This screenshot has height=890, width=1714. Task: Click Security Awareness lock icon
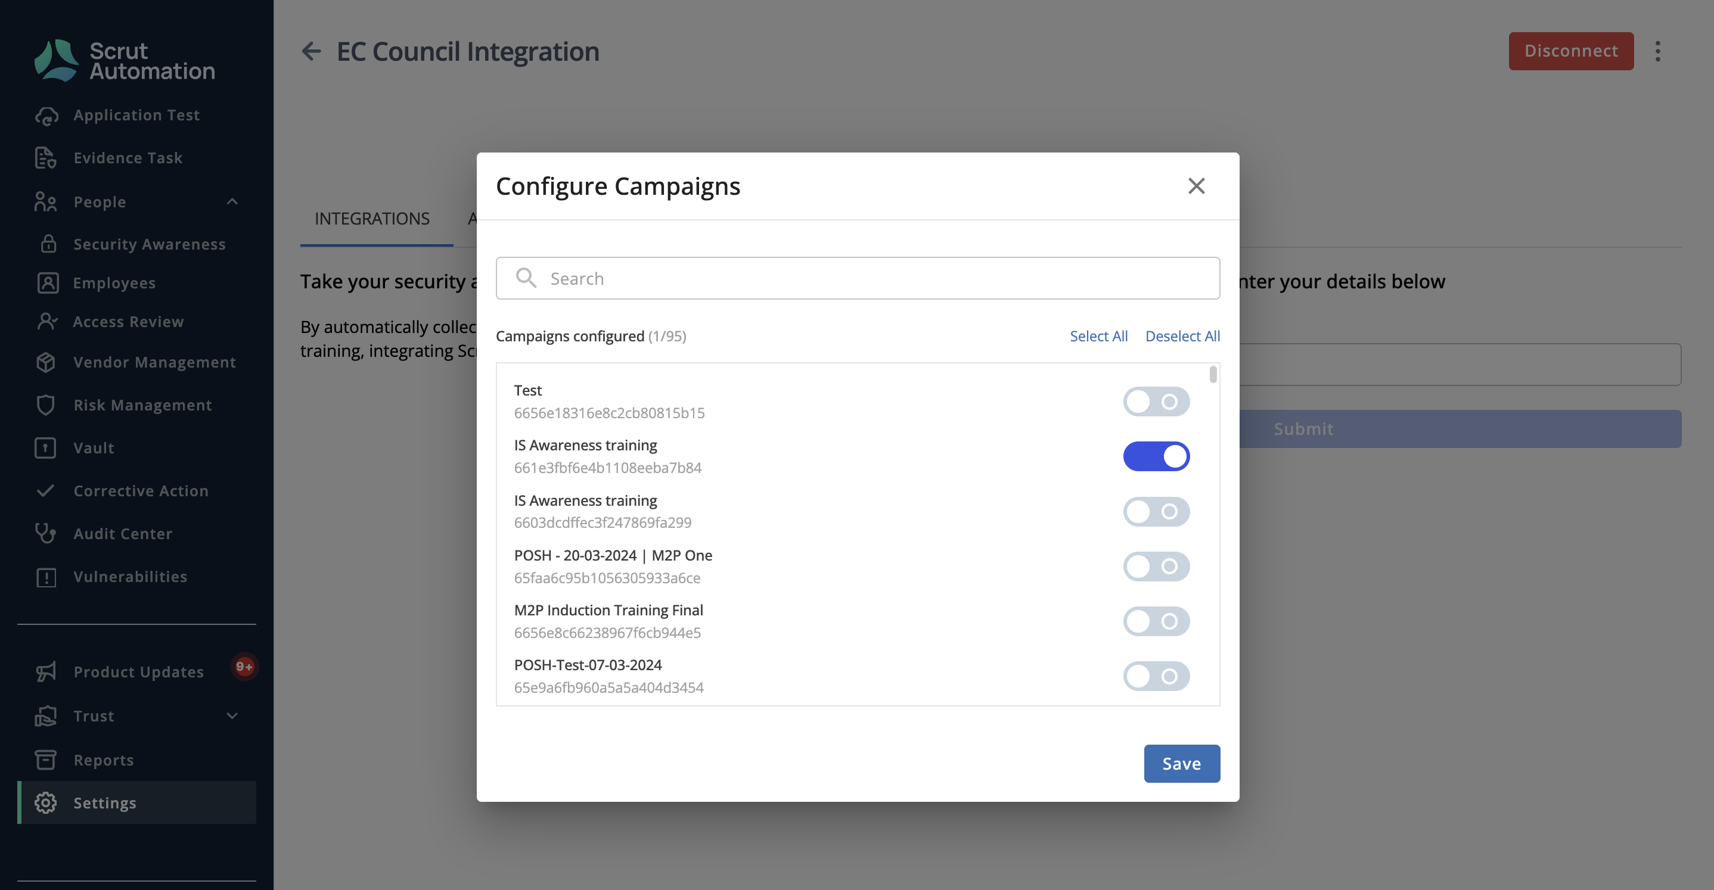pyautogui.click(x=48, y=244)
